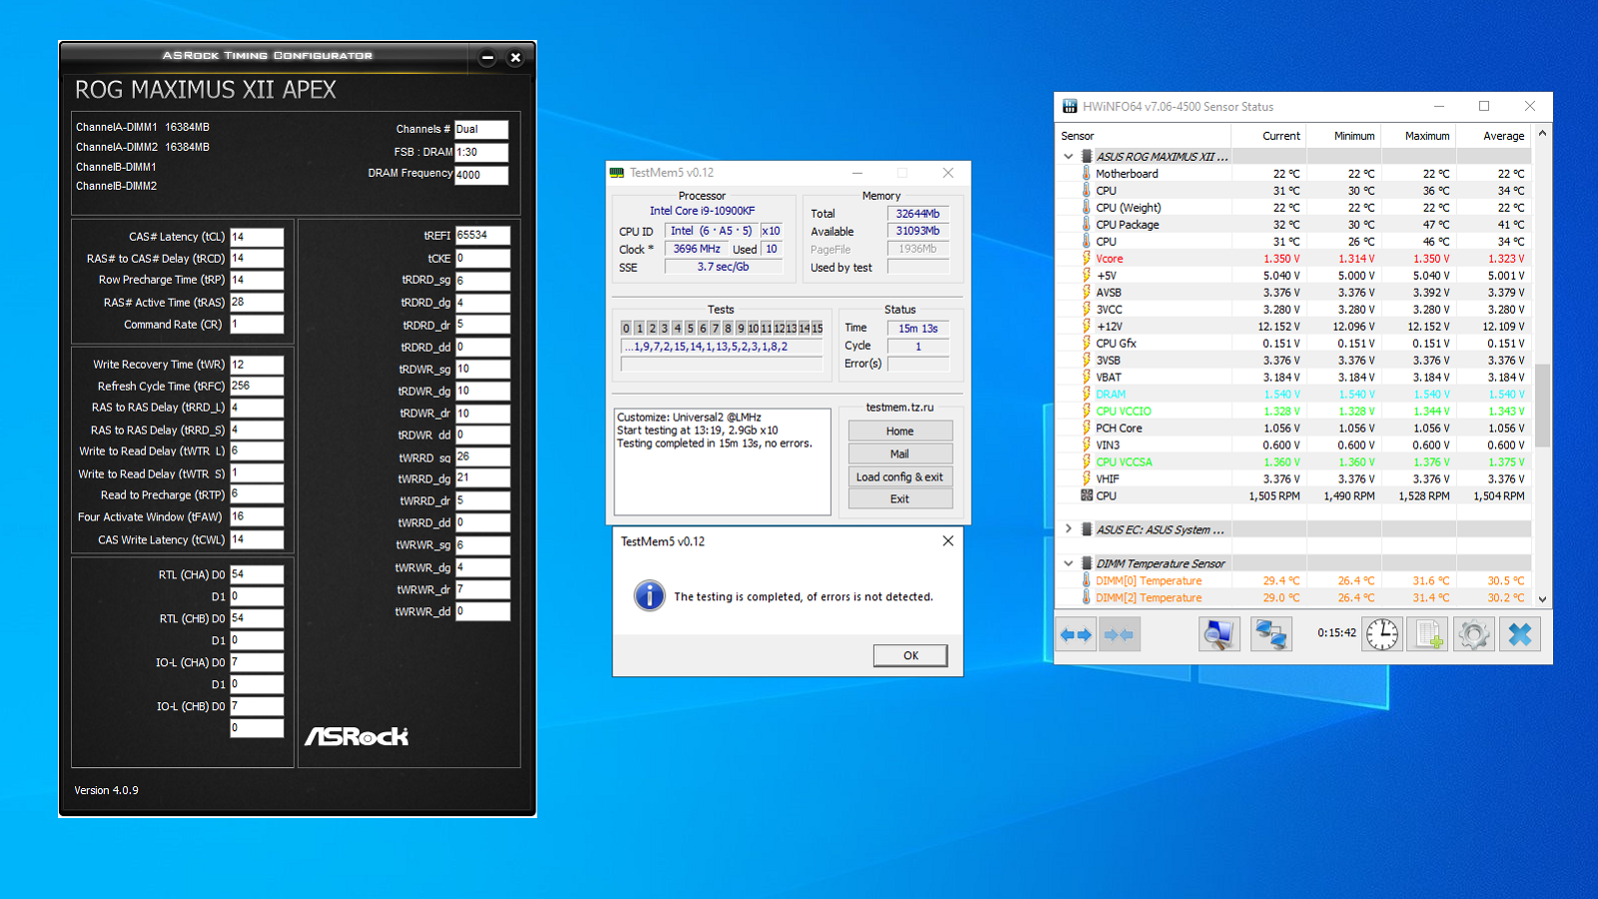Open the monitor with magnifier icon in HWiNFO toolbar
Screen dimensions: 1598x899
[x=1219, y=634]
